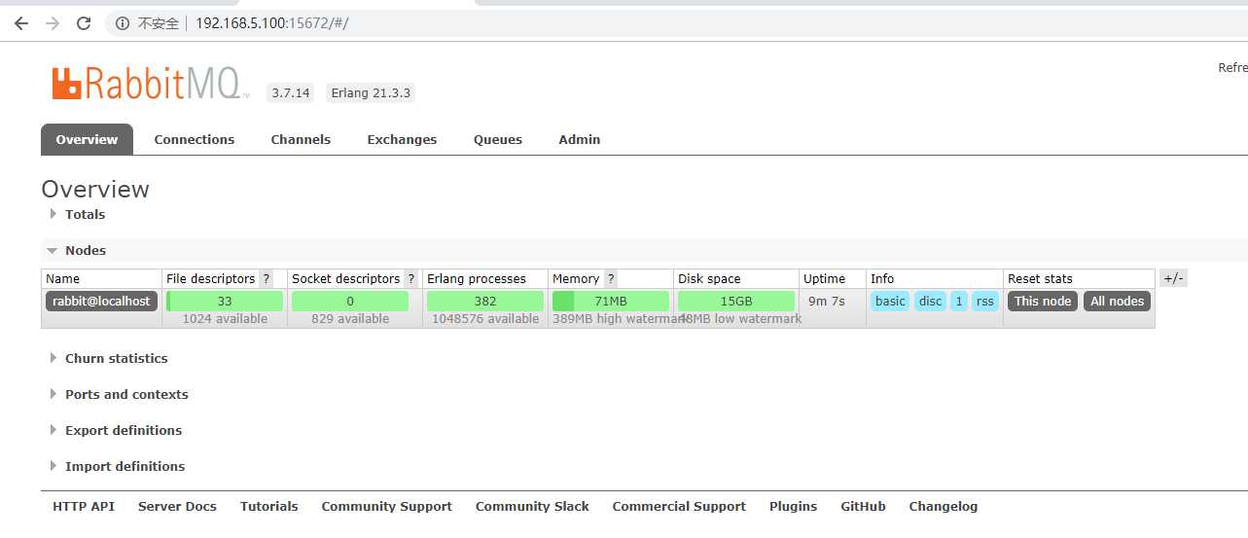
Task: Click the Erlang processes column header
Action: pyautogui.click(x=477, y=278)
